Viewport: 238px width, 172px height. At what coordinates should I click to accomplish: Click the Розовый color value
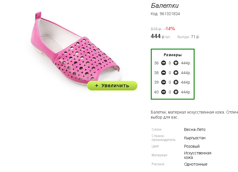point(192,147)
